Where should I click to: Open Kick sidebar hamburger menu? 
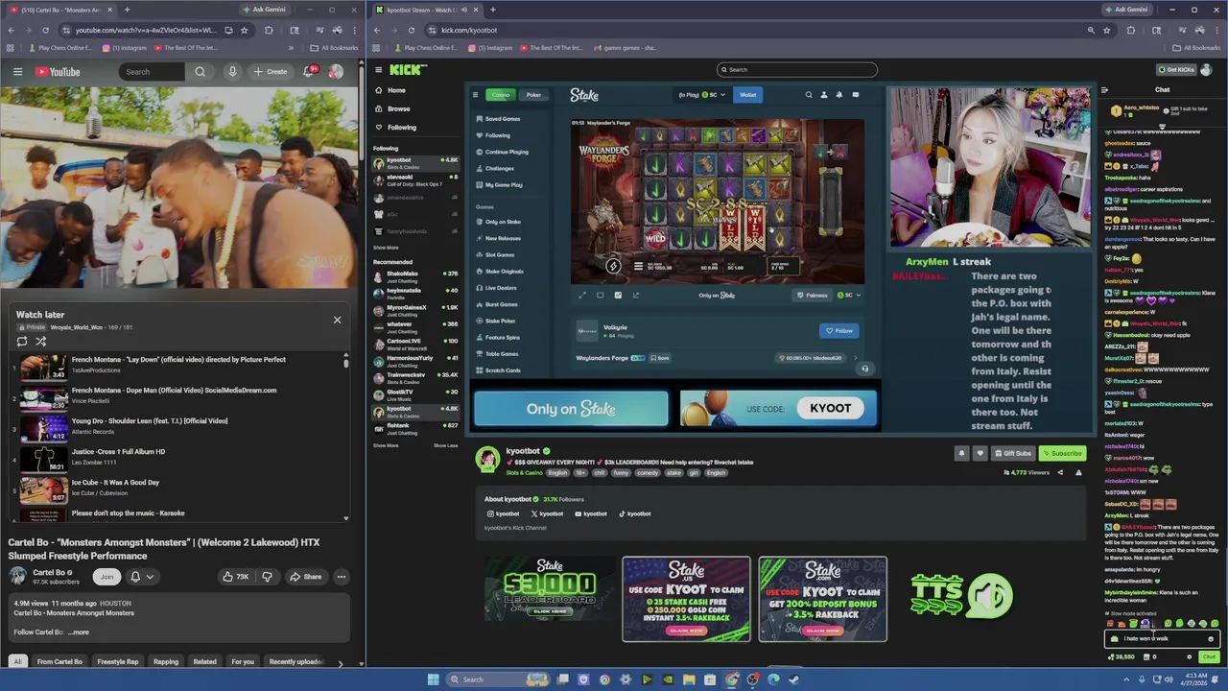[x=379, y=69]
